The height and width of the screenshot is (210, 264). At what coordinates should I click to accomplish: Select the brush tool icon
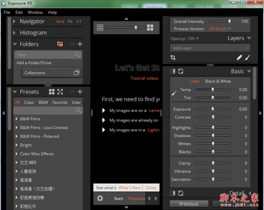click(247, 57)
